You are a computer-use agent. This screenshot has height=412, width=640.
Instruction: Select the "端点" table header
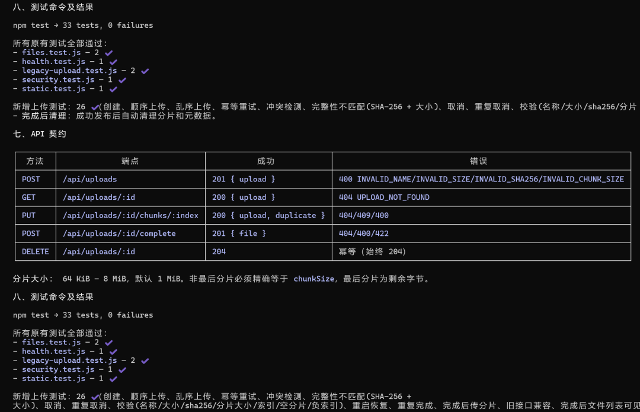pos(130,161)
